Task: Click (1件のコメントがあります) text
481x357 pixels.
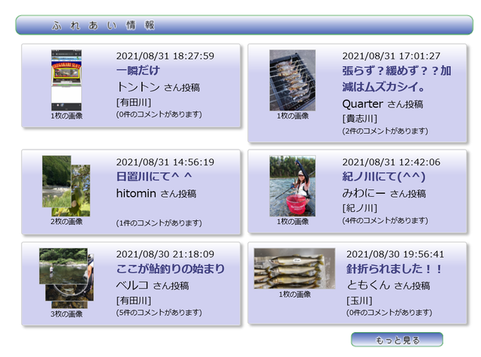Action: tap(159, 223)
